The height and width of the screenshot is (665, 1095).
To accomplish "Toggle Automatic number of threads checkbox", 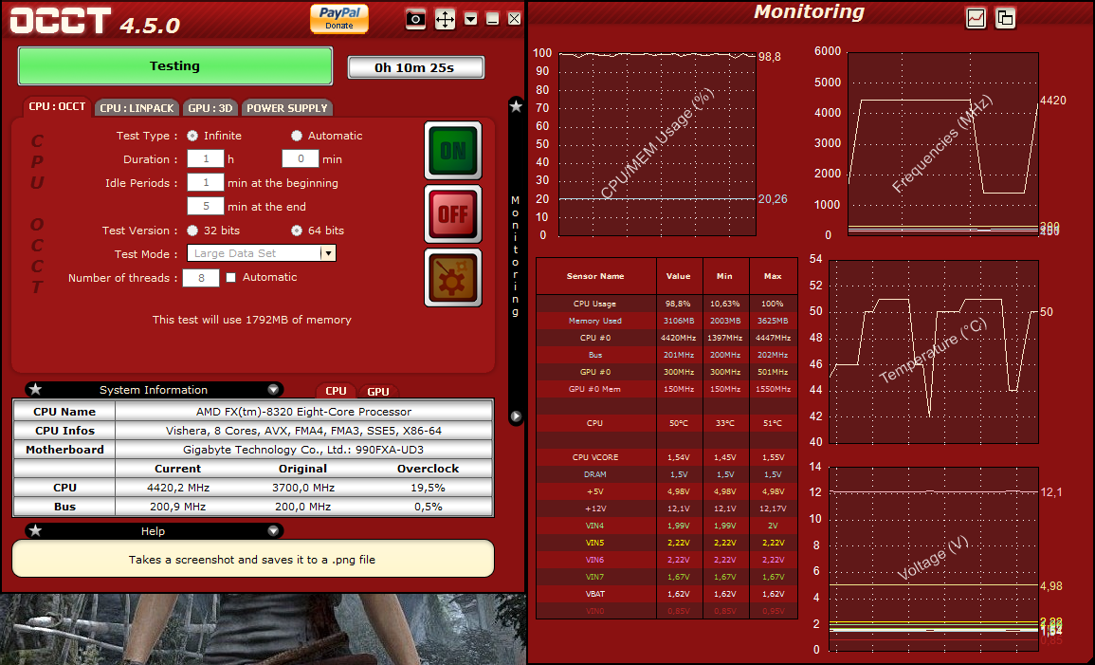I will coord(230,277).
